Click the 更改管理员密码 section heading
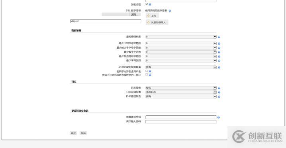The image size is (286, 148). pyautogui.click(x=80, y=111)
